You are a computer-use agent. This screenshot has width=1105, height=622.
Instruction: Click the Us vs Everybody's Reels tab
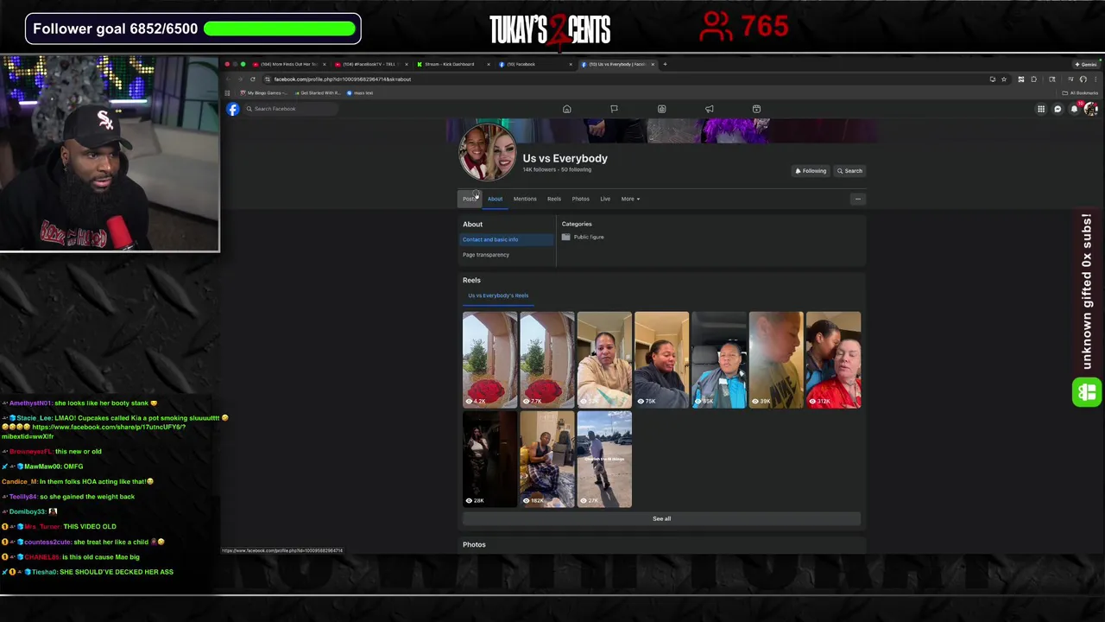coord(498,295)
